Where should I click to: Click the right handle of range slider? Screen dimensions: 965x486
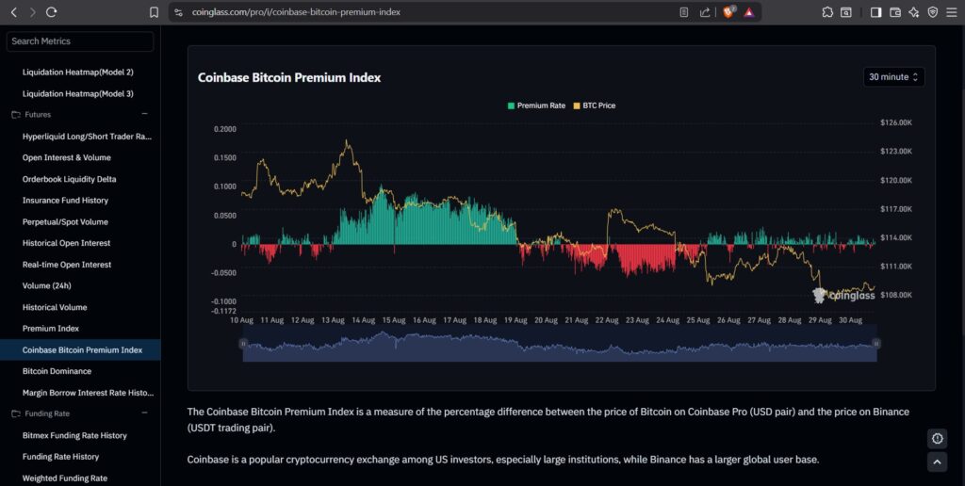(x=876, y=343)
